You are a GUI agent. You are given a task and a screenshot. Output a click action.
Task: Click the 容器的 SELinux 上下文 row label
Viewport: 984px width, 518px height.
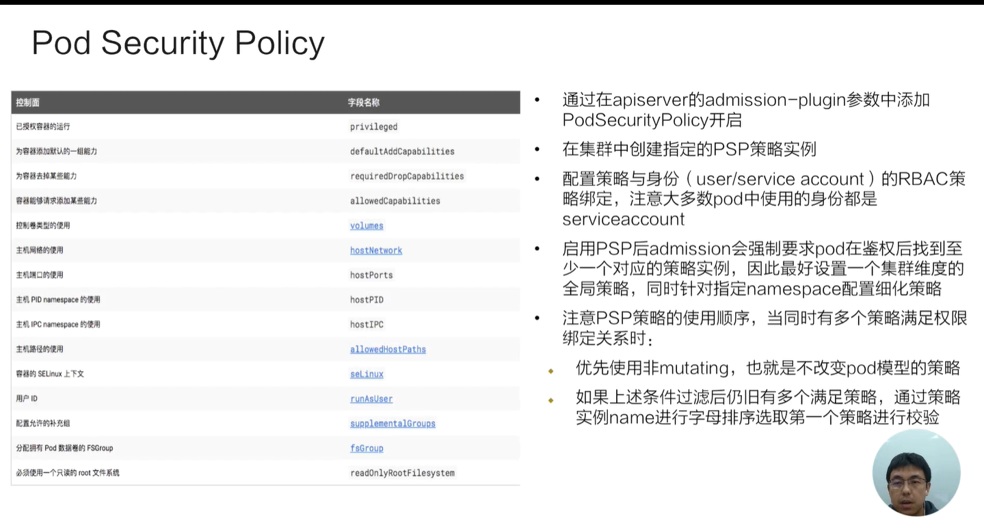[x=49, y=374]
